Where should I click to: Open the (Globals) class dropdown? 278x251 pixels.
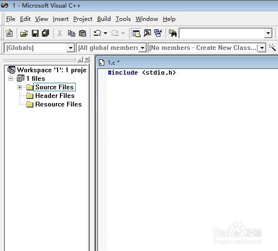click(70, 48)
